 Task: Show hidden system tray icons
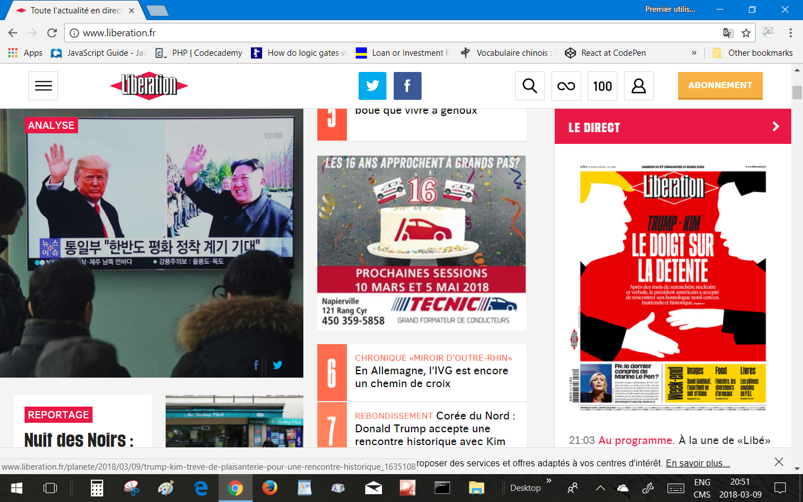tap(601, 488)
